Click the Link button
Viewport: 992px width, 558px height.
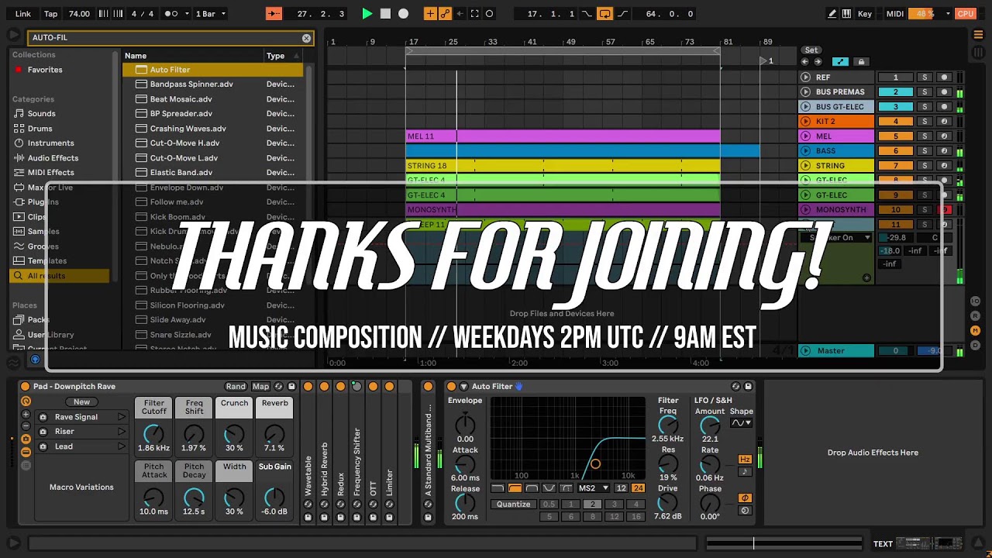tap(23, 14)
